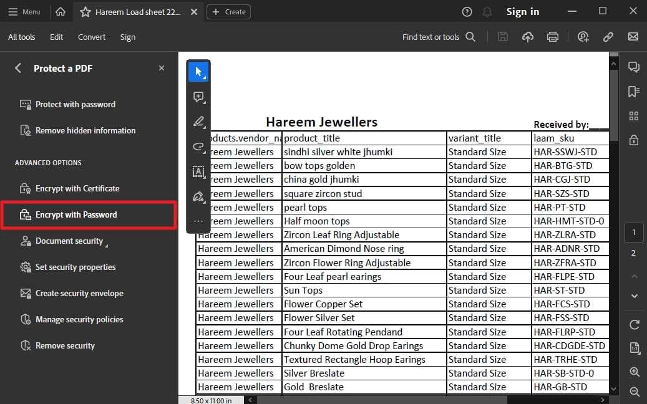Close the Hareem Load sheet tab
Viewport: 647px width, 404px height.
[x=194, y=12]
